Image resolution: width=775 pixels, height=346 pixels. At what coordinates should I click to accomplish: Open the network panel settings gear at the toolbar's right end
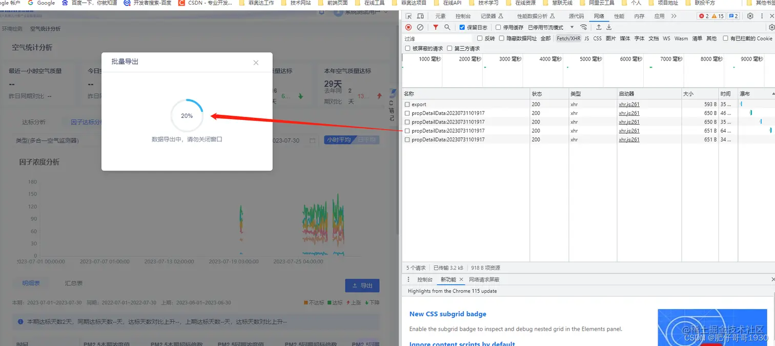[771, 27]
